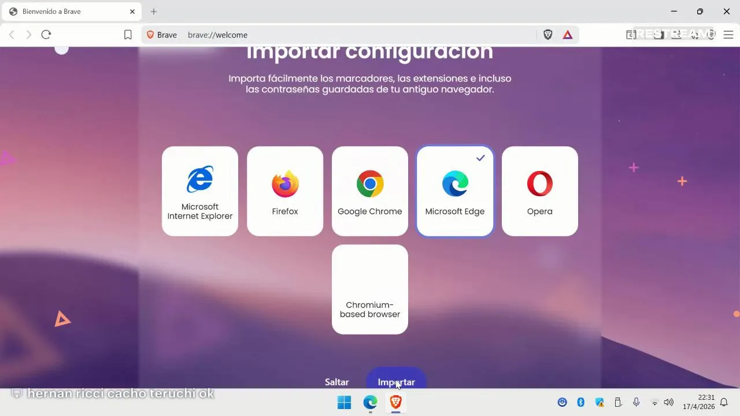Open the Brave VPN toolbar icon
This screenshot has height=416, width=740.
[711, 35]
